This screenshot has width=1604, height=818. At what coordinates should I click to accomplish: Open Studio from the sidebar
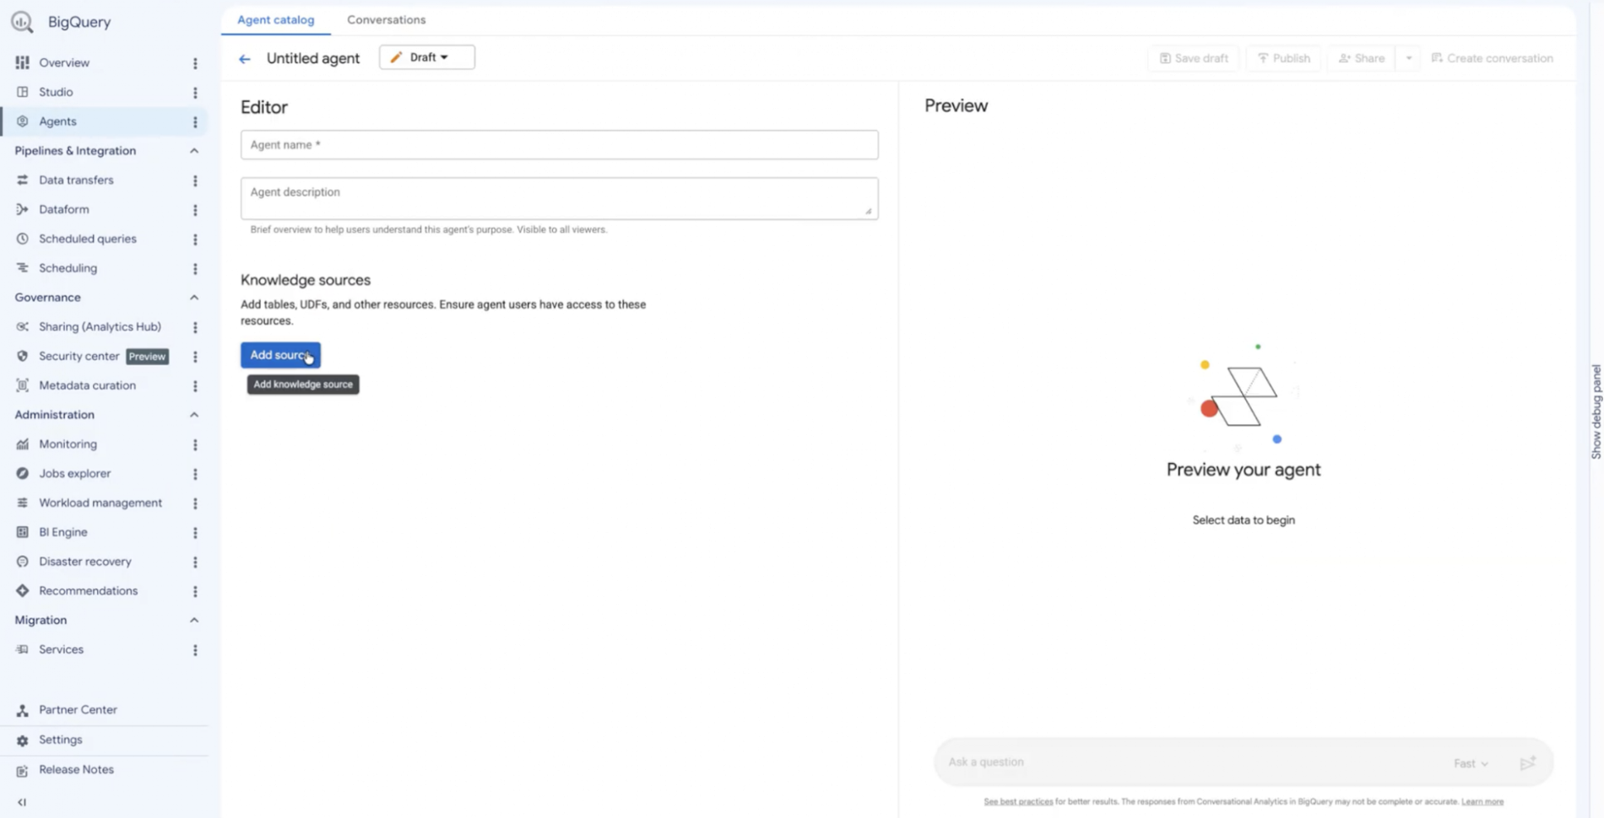(x=55, y=92)
